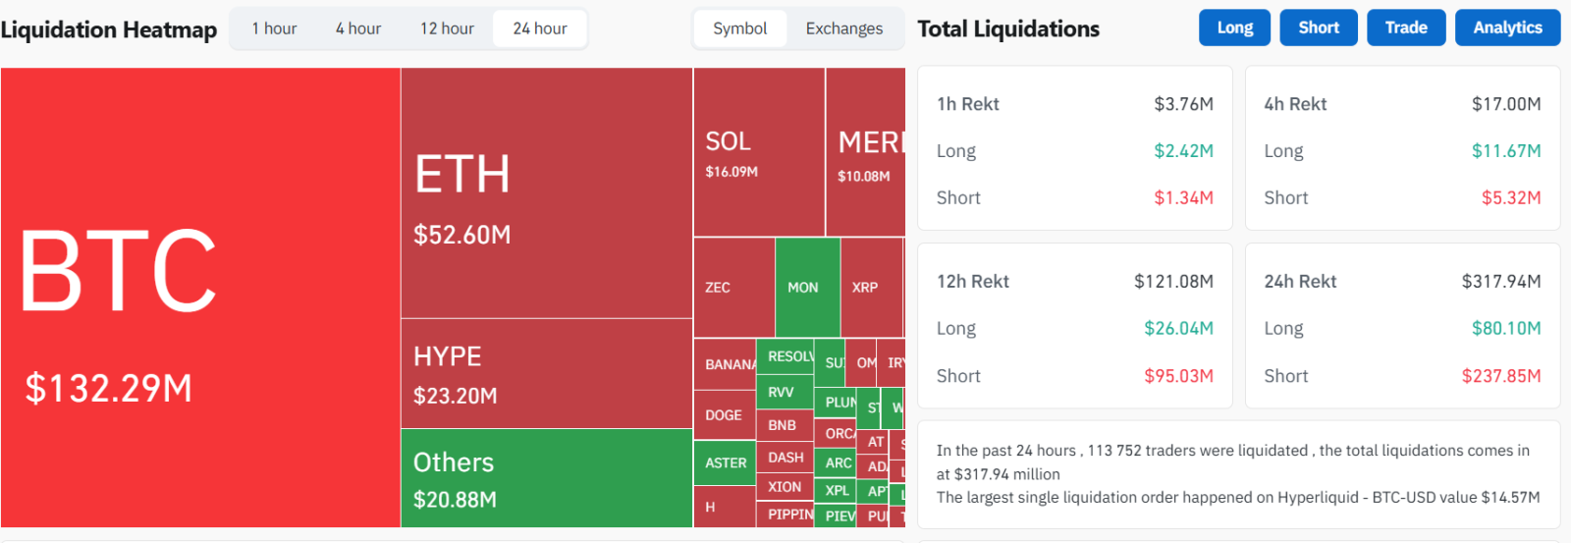This screenshot has height=543, width=1571.
Task: Click the blue Long button
Action: pyautogui.click(x=1234, y=27)
